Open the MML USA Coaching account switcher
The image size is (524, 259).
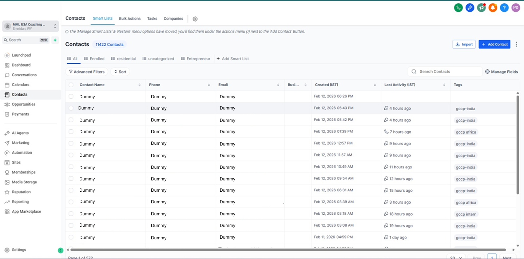tap(31, 26)
